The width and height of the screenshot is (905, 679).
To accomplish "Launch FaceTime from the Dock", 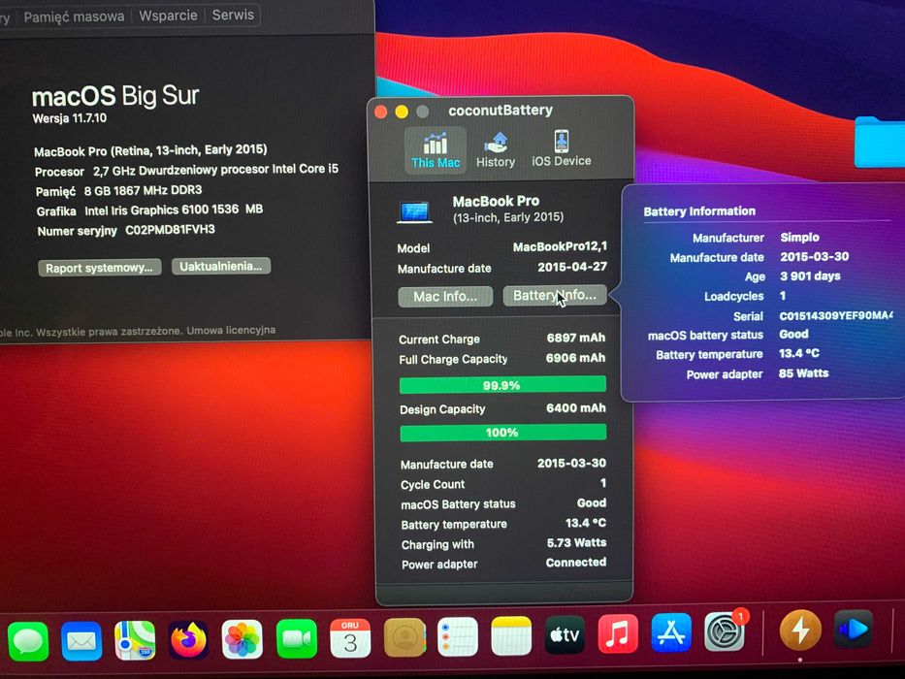I will pos(296,638).
